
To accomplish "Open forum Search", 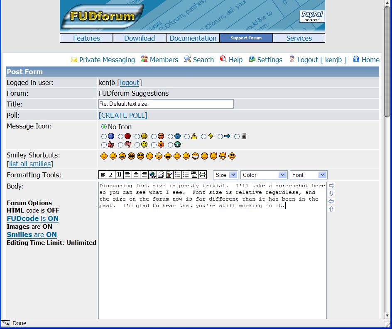I will pos(199,60).
